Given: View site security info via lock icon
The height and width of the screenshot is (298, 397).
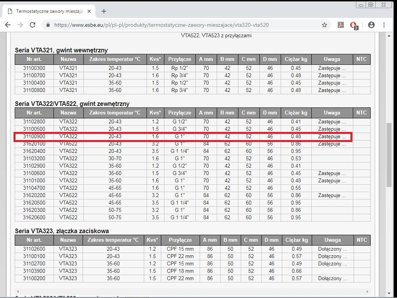Looking at the screenshot, I should (x=48, y=25).
